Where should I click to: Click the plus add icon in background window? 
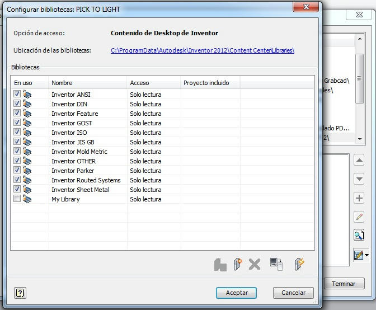(359, 198)
